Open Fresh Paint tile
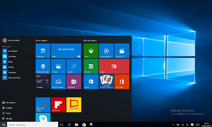 click(x=74, y=105)
